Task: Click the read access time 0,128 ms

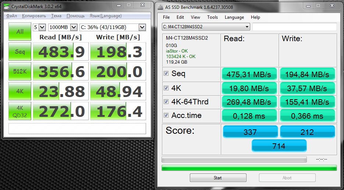Action: 249,116
